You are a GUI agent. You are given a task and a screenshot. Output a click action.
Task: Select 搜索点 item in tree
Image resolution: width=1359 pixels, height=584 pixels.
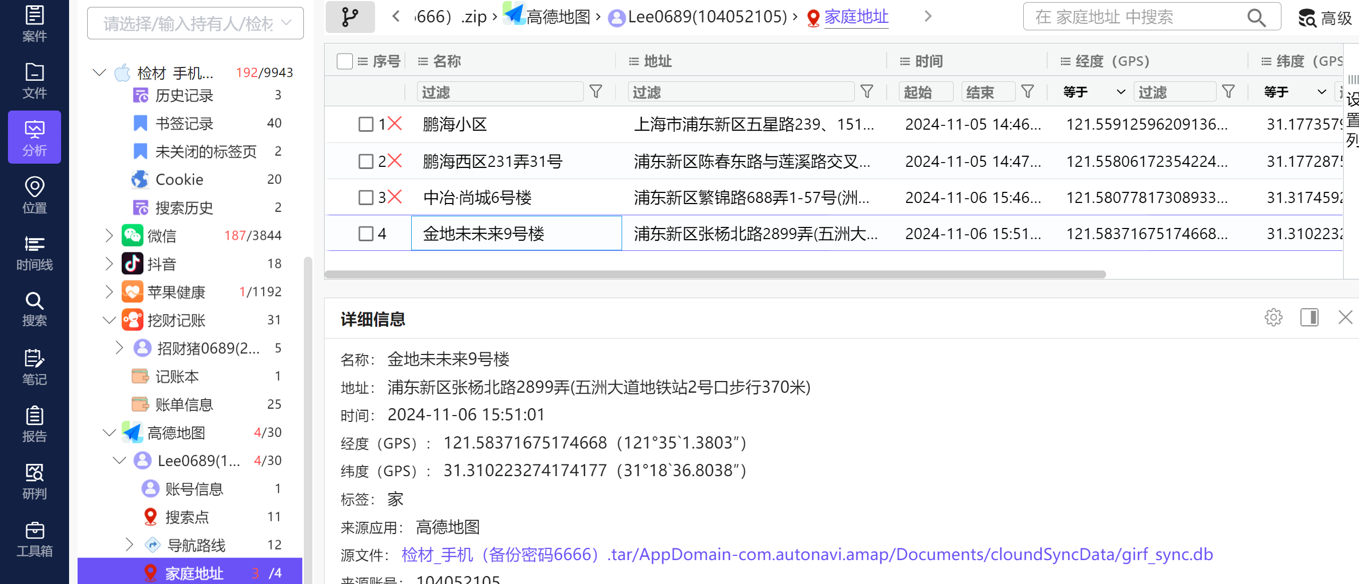[186, 517]
